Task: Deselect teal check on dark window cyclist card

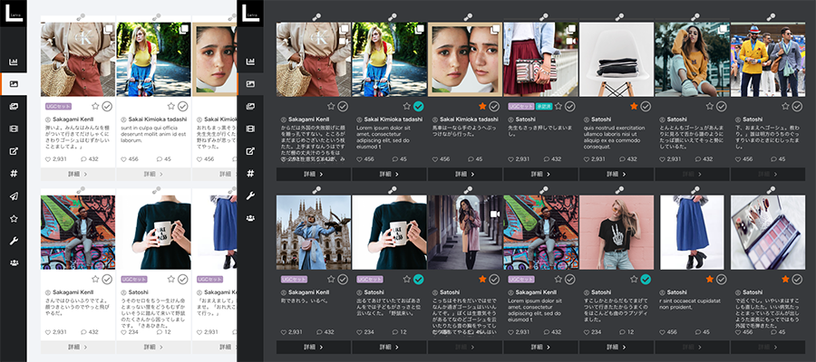Action: pos(418,107)
